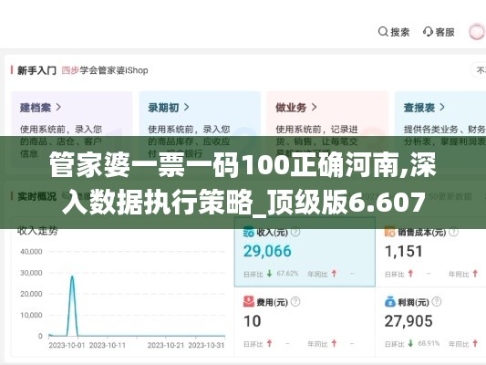Expand the 做业务 chevron arrow
The height and width of the screenshot is (365, 486).
click(x=314, y=108)
